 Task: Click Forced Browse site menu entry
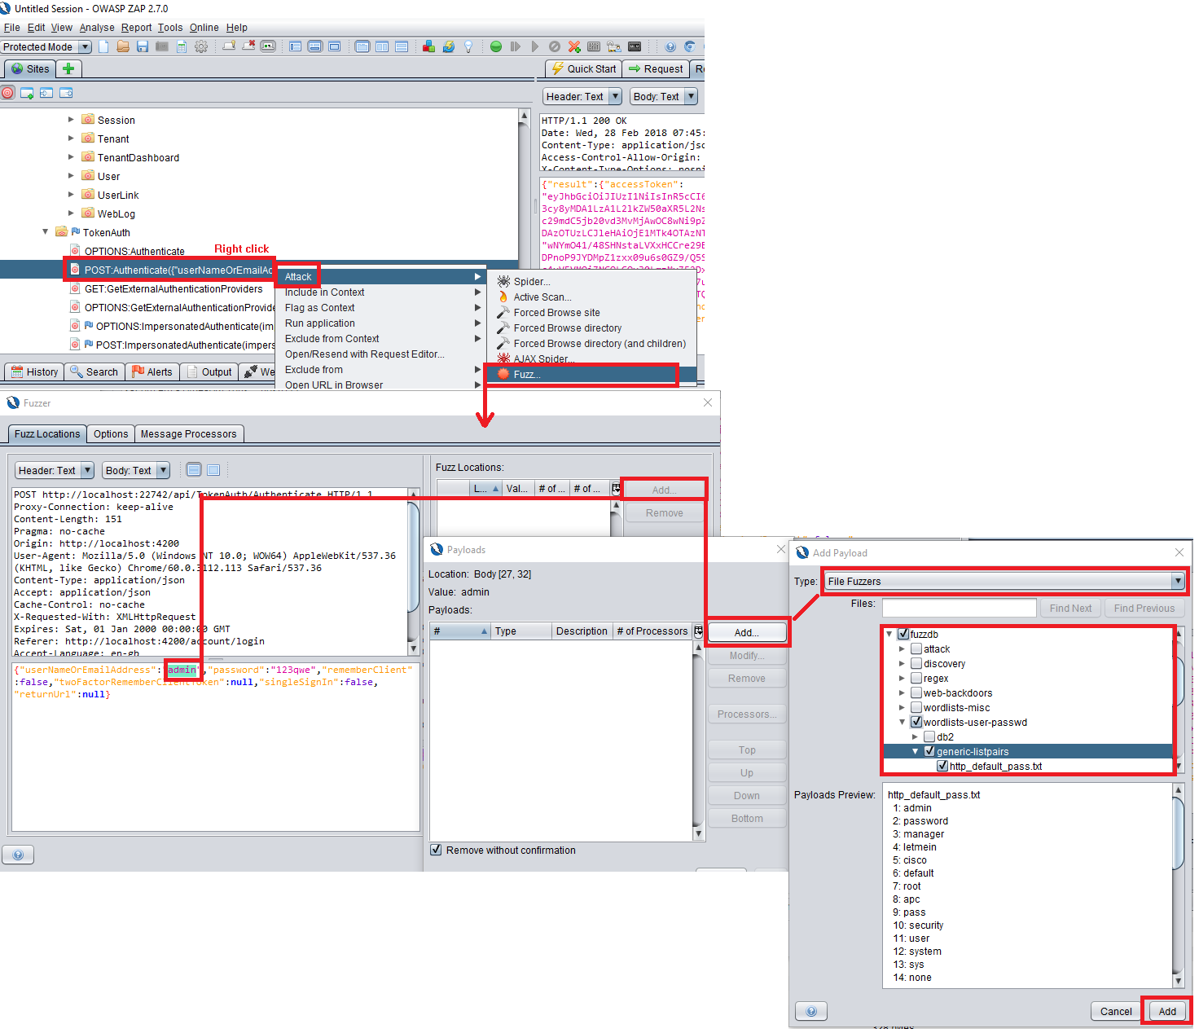[556, 313]
